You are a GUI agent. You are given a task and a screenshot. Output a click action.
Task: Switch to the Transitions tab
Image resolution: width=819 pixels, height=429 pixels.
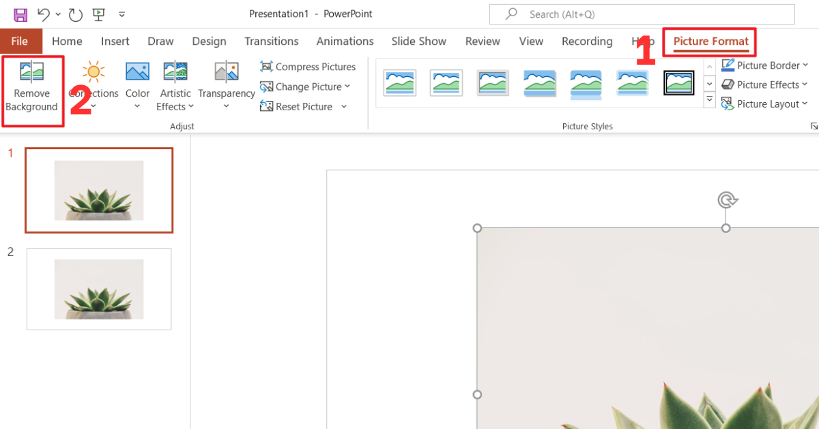272,41
